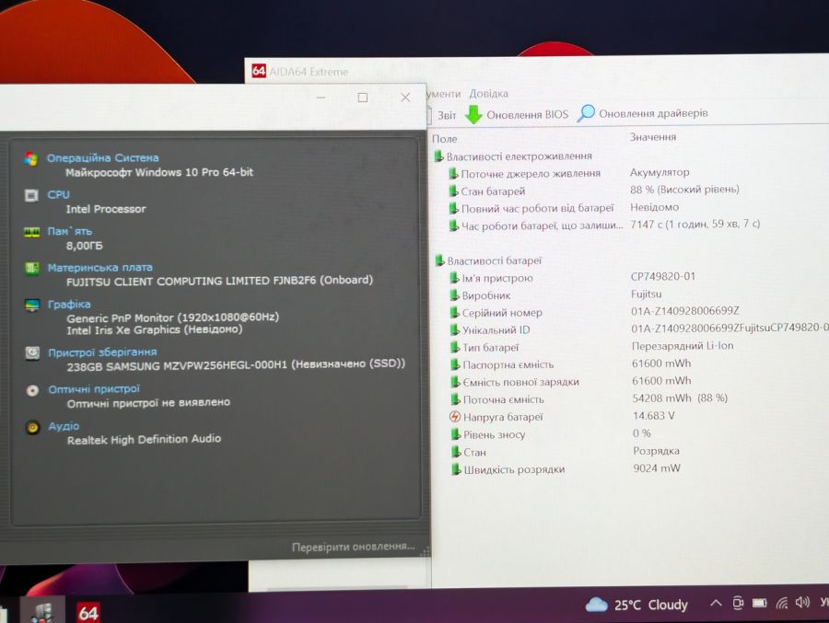
Task: Select the value Перезарядний Li-Ion
Action: coord(683,346)
